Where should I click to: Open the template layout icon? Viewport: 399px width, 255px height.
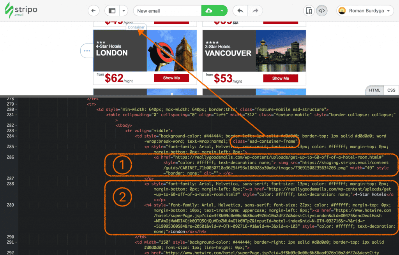[112, 11]
